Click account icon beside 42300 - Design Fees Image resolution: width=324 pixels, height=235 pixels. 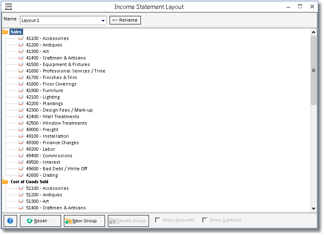click(21, 110)
